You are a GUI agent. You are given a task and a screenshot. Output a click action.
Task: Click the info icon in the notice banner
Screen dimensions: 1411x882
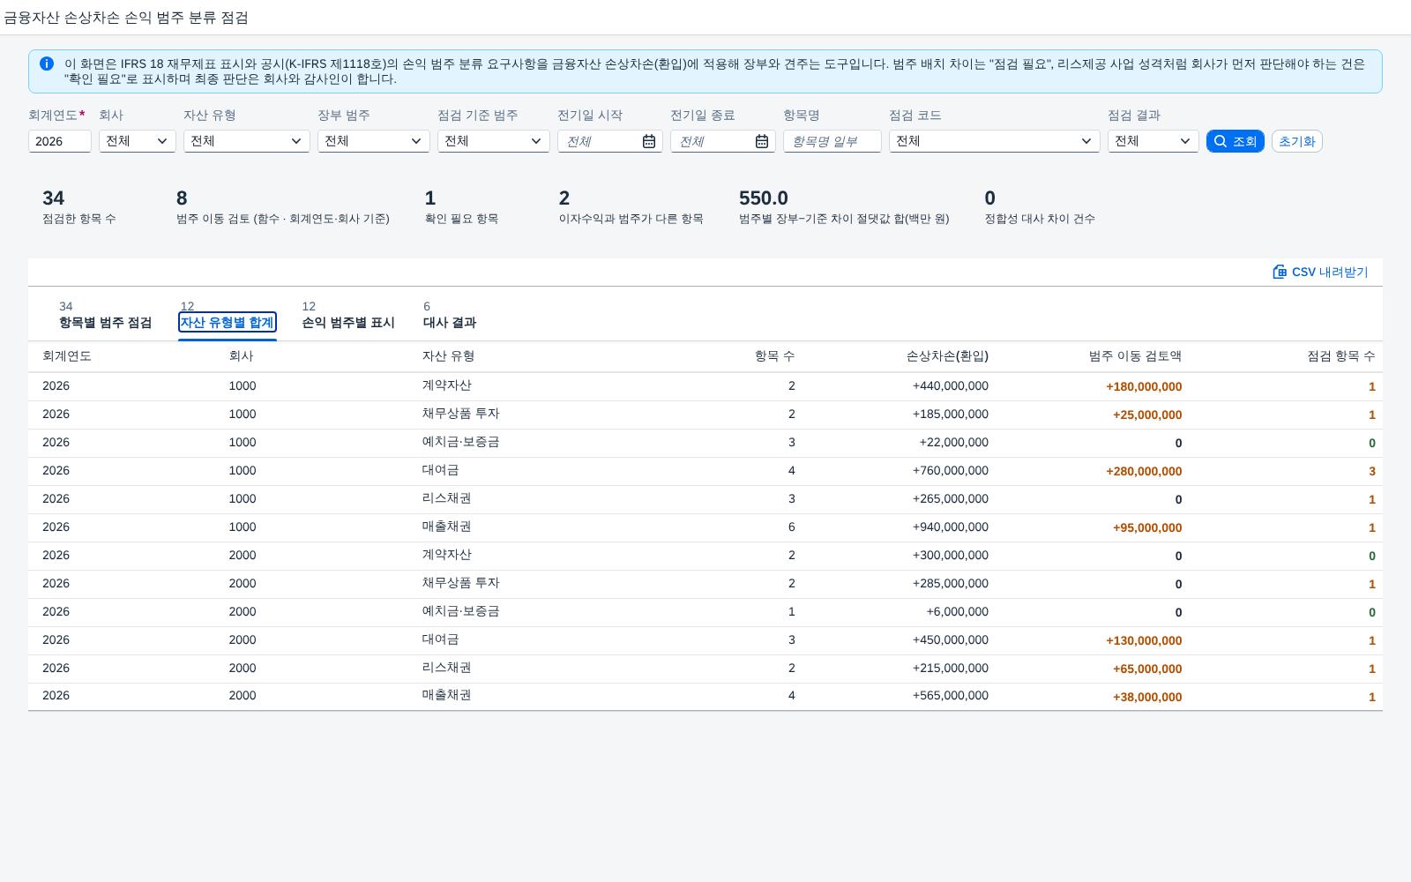pos(47,64)
